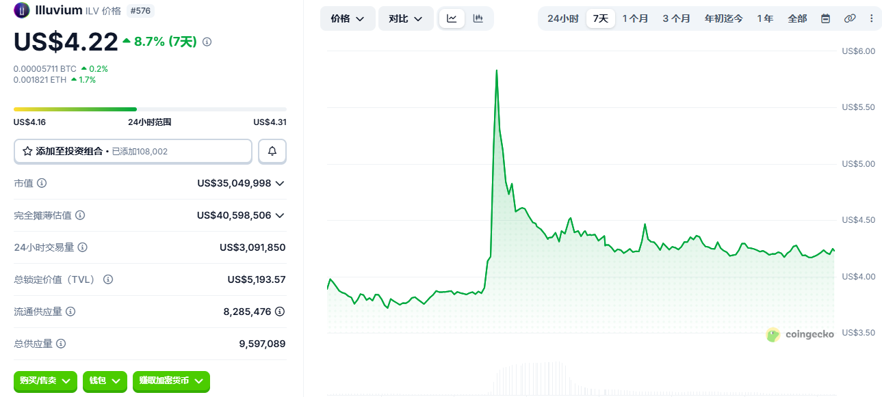Click the US$3,091,850 volume value
882x397 pixels.
tap(252, 247)
